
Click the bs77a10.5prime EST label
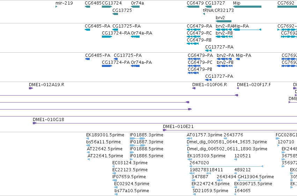click(132, 191)
